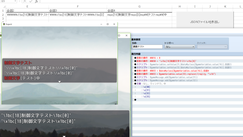The image size is (243, 137).
Task: Open the トリガー dropdown showing なし
Action: click(180, 46)
